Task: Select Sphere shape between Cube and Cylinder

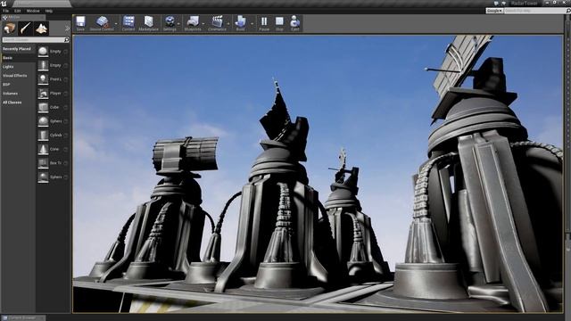Action: (43, 121)
